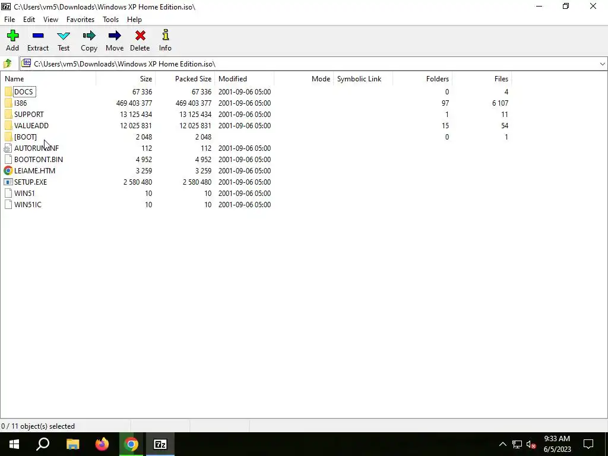608x456 pixels.
Task: Click the SUPPORT packed size 13 125 434
Action: click(x=195, y=115)
